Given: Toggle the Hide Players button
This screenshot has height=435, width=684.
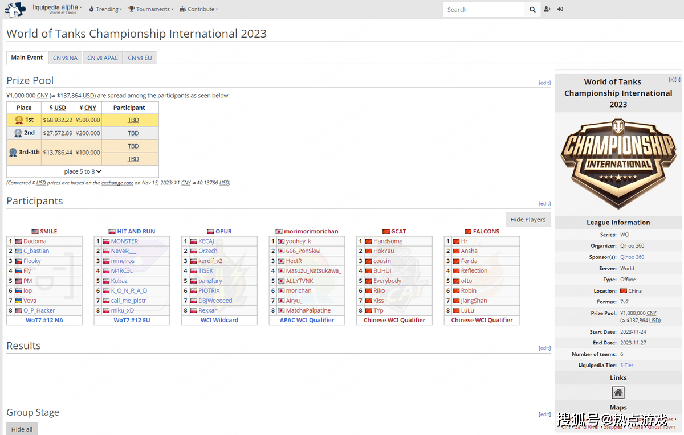Looking at the screenshot, I should pyautogui.click(x=528, y=219).
